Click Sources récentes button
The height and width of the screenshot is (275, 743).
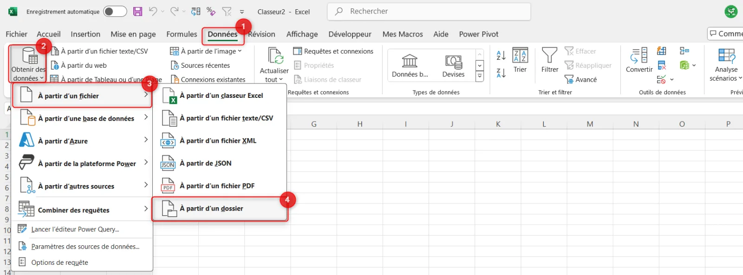coord(200,65)
